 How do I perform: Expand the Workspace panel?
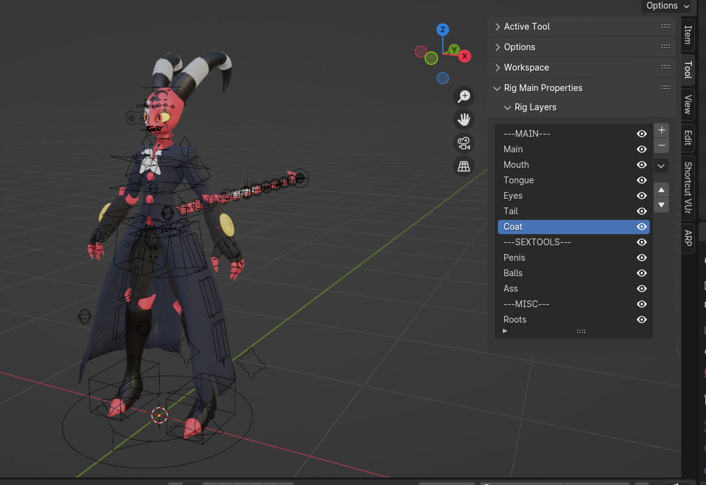497,68
